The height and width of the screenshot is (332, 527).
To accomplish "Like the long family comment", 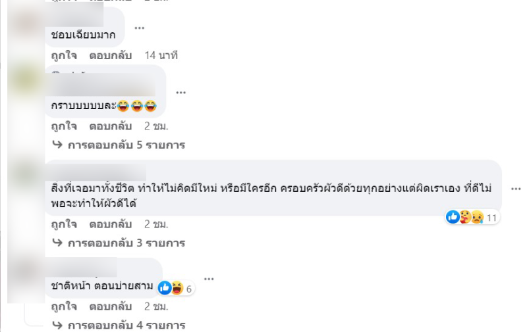I will pyautogui.click(x=64, y=224).
